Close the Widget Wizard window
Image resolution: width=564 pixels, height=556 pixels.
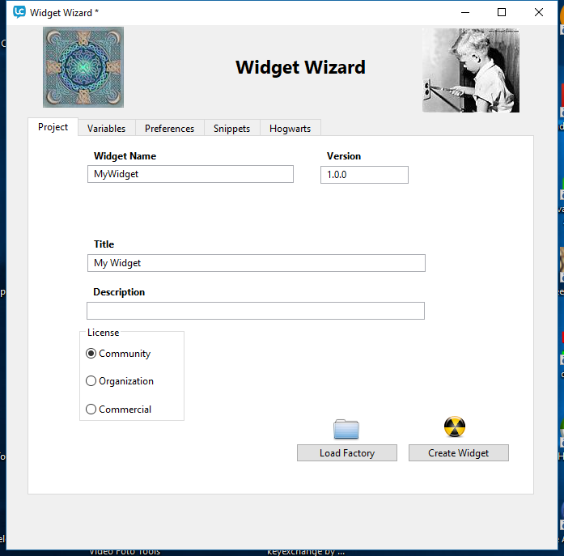click(x=538, y=12)
